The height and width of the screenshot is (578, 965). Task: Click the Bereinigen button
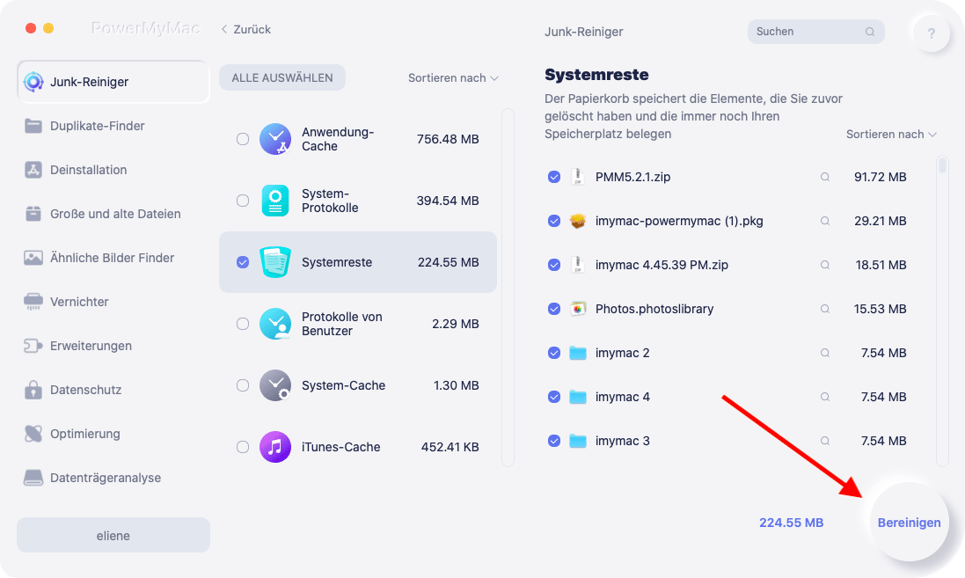click(x=909, y=523)
